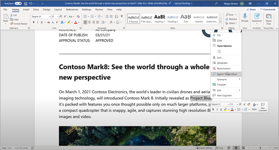Choose Copy in the context menu
Image resolution: width=279 pixels, height=150 pixels.
226,40
